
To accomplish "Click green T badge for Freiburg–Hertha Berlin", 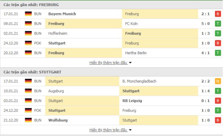I will pos(218,53).
